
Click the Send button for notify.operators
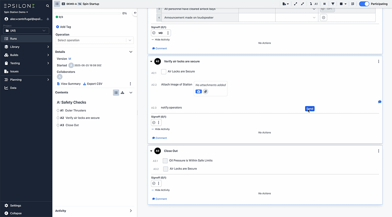click(310, 109)
